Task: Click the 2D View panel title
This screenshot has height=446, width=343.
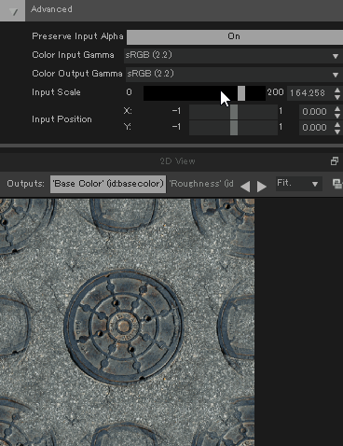Action: click(178, 161)
